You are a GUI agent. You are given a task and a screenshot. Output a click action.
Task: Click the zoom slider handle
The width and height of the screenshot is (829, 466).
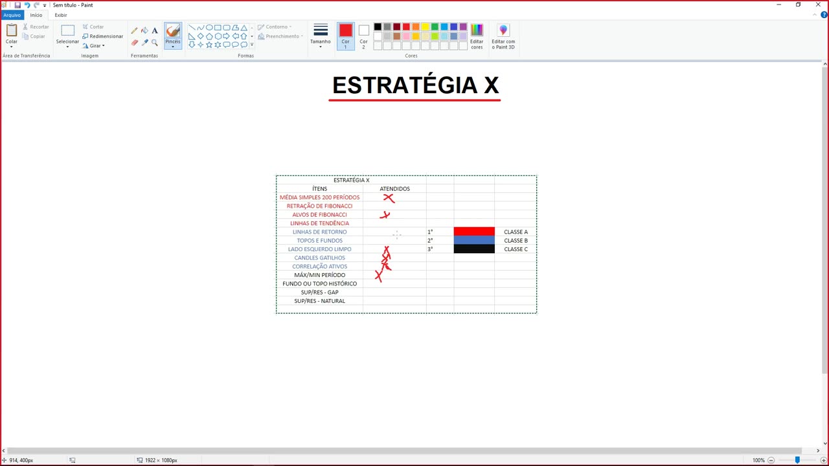pos(797,460)
